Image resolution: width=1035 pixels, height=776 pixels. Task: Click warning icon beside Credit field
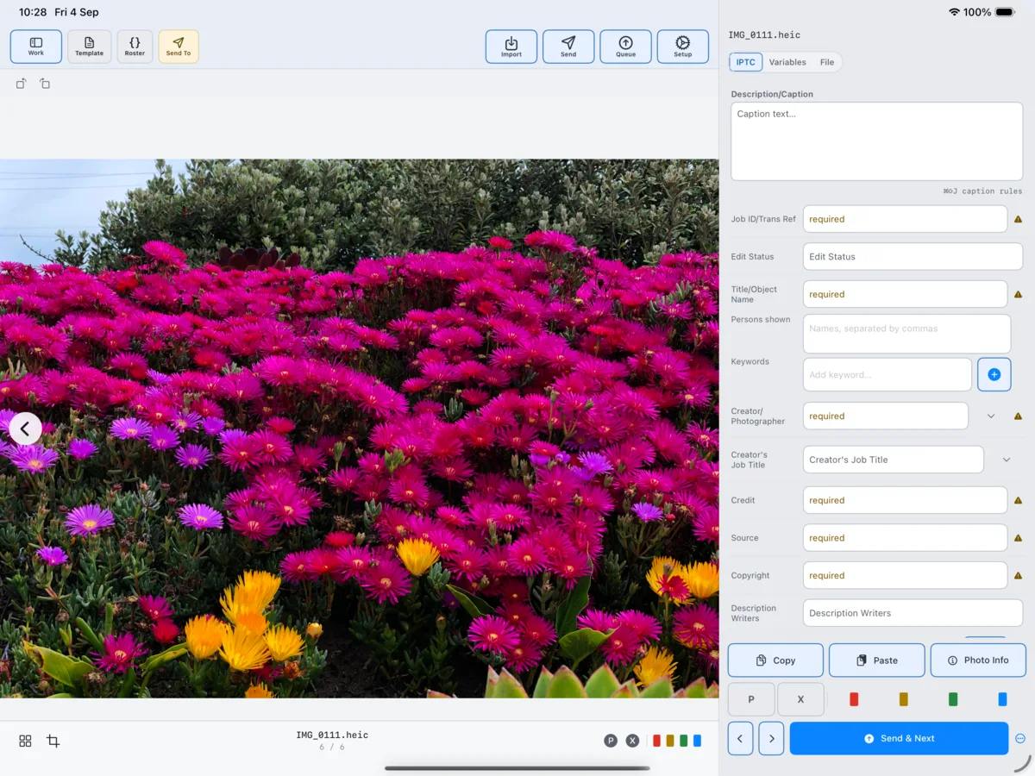click(1018, 500)
